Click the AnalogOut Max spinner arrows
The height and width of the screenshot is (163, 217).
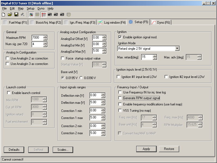pyautogui.click(x=104, y=51)
